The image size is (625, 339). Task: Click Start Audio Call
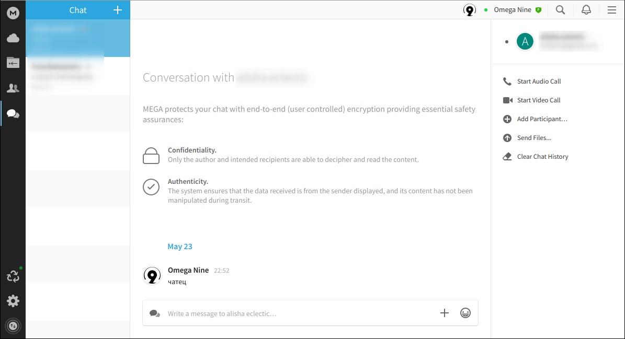(539, 81)
